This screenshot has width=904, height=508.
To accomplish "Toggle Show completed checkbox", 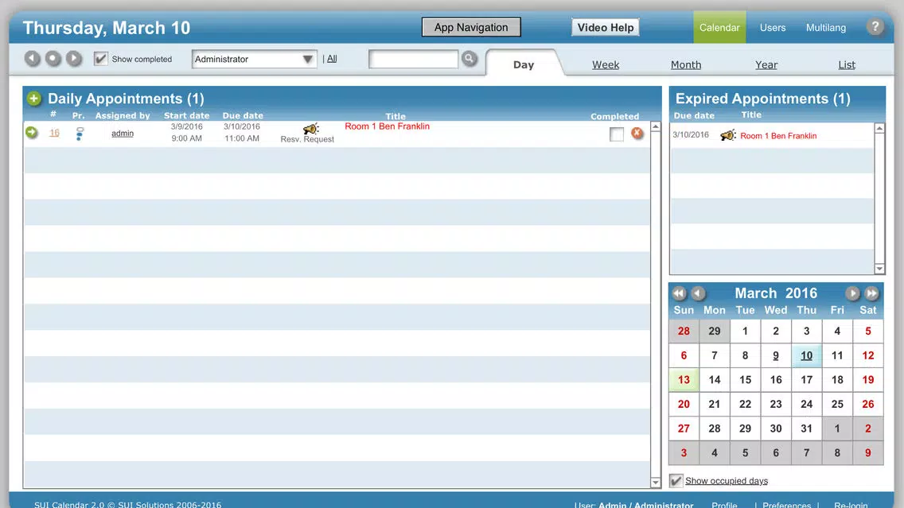I will tap(101, 59).
